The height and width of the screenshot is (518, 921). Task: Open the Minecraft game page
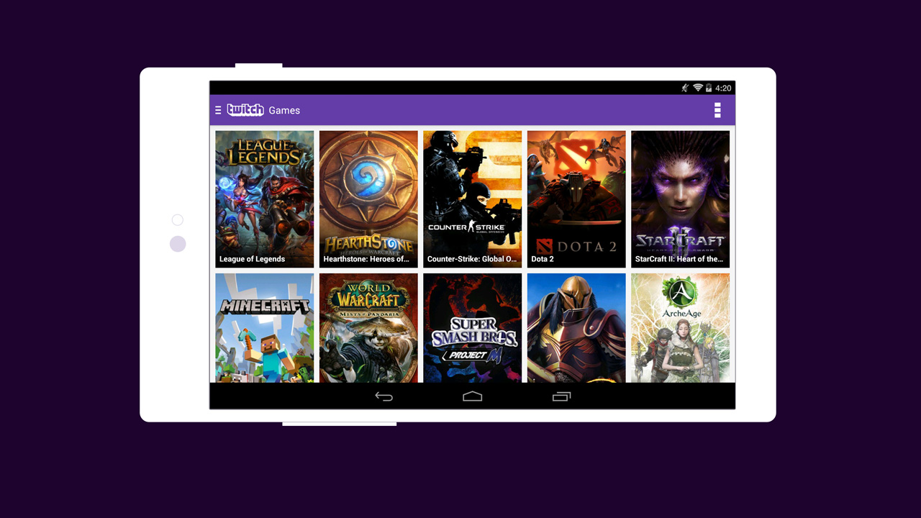(264, 327)
